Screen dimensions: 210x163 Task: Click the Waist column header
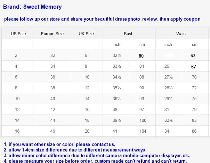coord(181,34)
